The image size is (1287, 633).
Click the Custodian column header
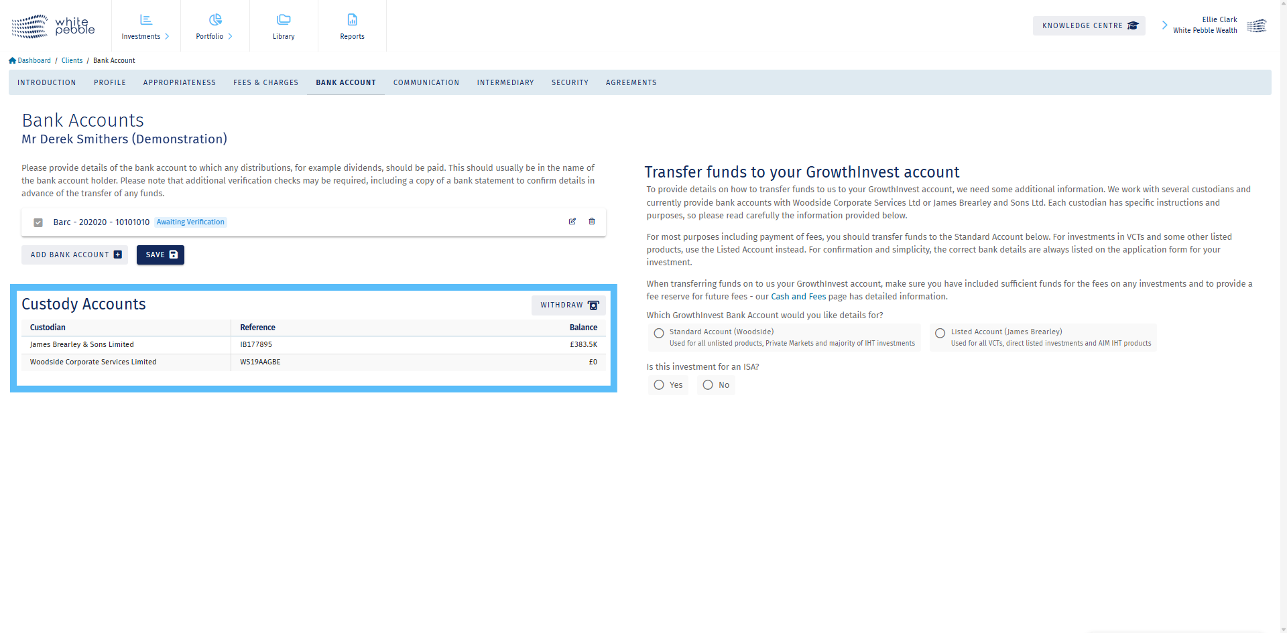(x=48, y=328)
